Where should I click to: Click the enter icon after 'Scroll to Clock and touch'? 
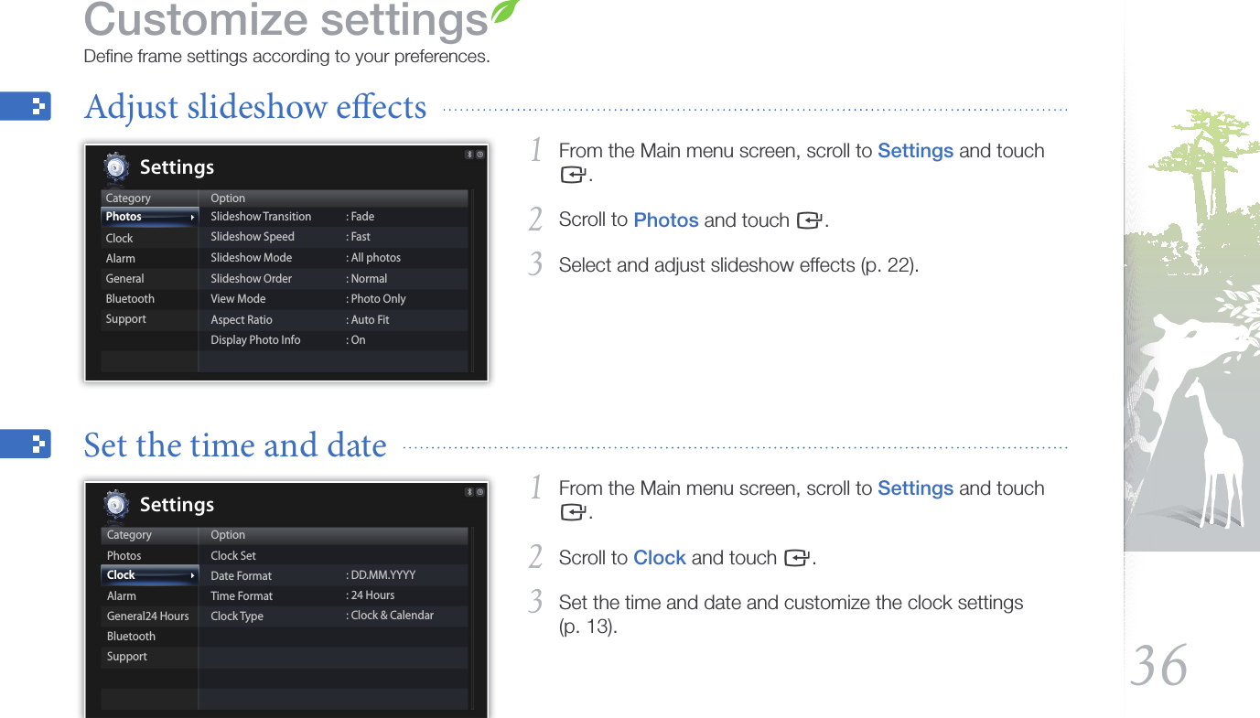pos(795,559)
